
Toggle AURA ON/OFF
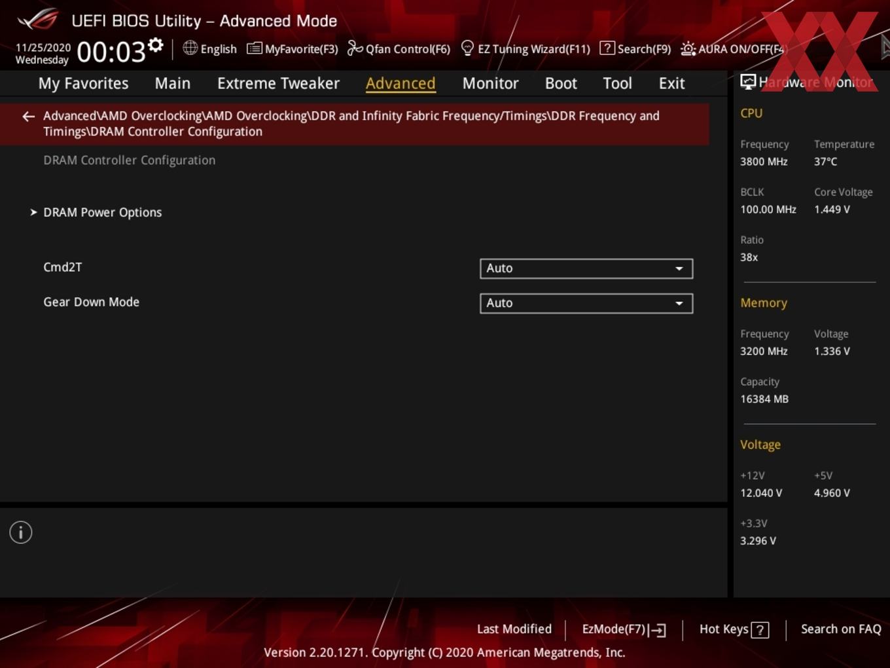(732, 48)
